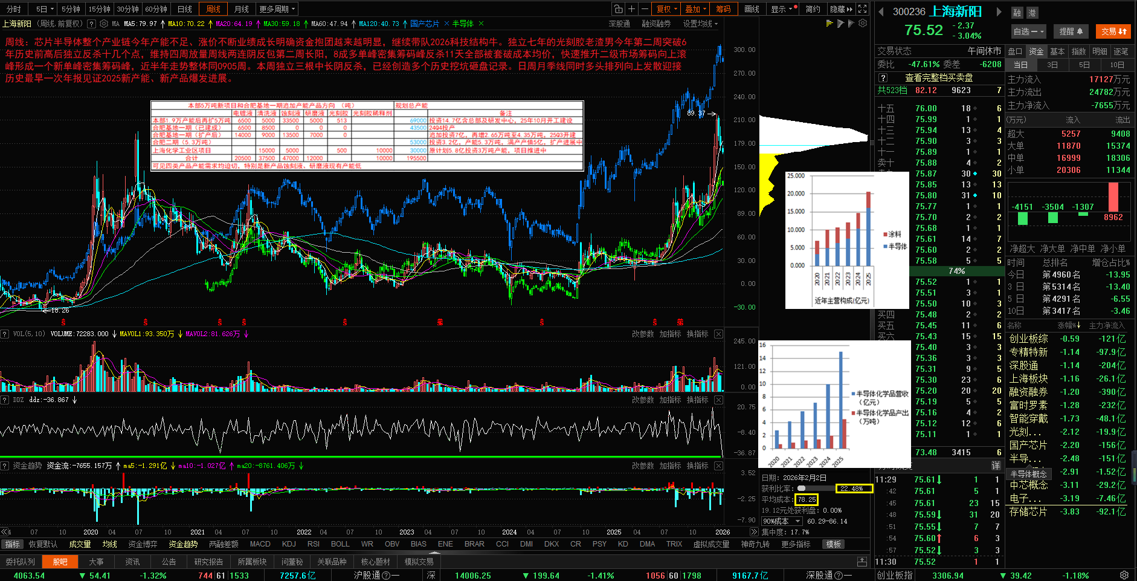Toggle 画线 drawing mode

click(752, 9)
